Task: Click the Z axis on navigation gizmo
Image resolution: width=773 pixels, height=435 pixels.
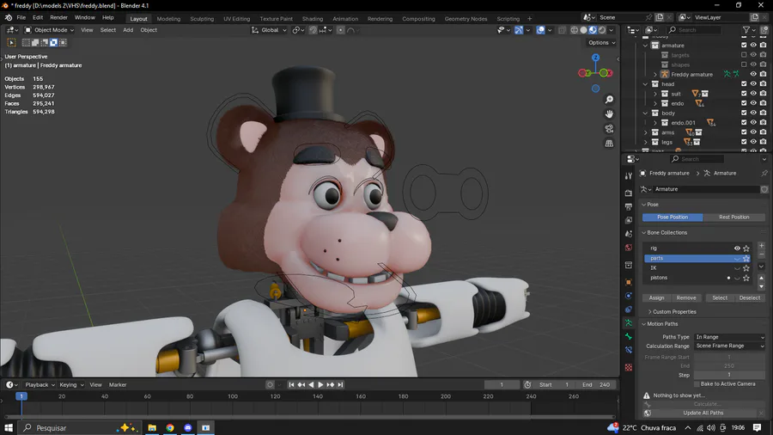Action: coord(595,58)
